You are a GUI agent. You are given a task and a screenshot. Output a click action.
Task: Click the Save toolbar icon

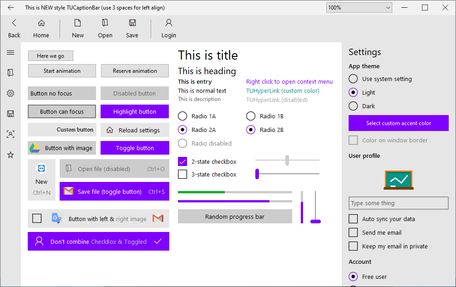coord(132,29)
